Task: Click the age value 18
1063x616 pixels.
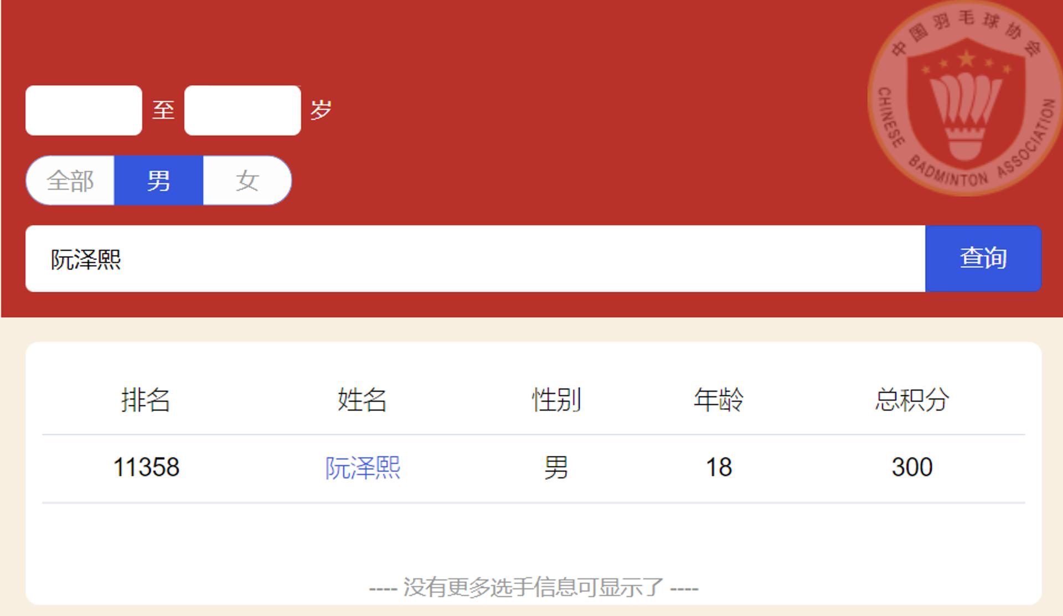Action: click(719, 468)
